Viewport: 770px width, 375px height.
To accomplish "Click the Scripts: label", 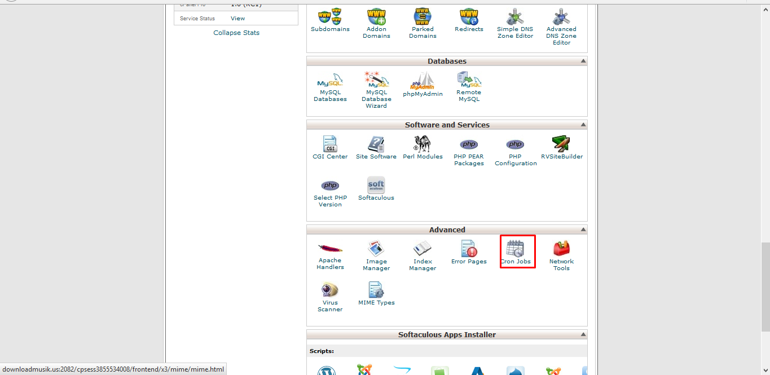I will [x=322, y=351].
